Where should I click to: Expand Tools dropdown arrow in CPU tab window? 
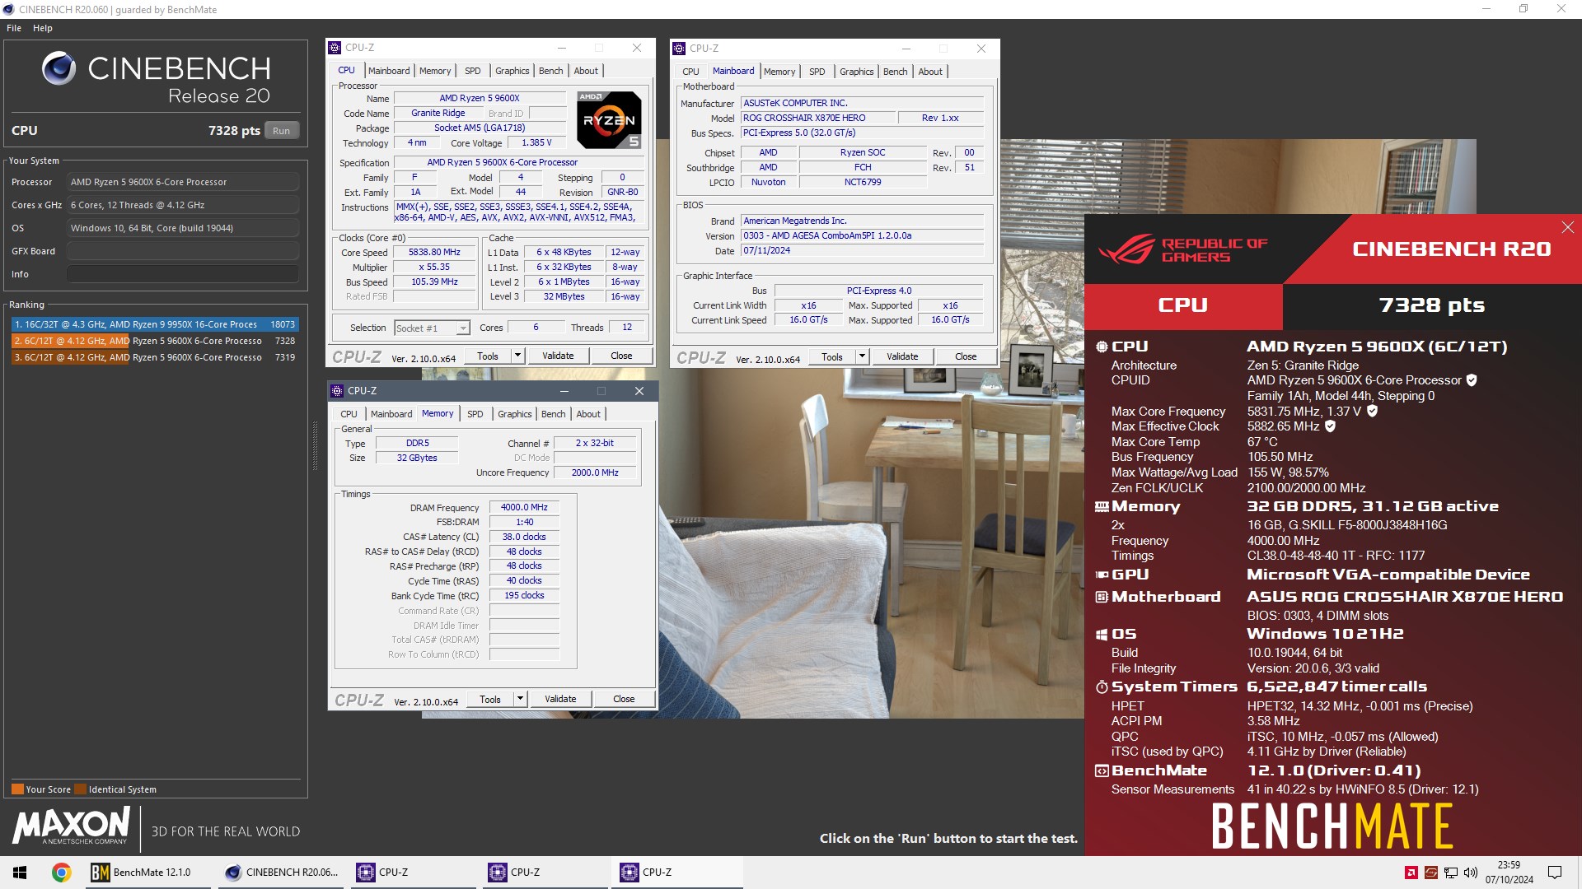(x=517, y=356)
